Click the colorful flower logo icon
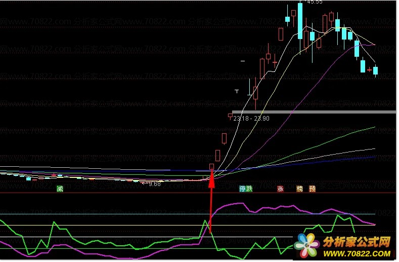The width and height of the screenshot is (399, 262). pyautogui.click(x=307, y=245)
